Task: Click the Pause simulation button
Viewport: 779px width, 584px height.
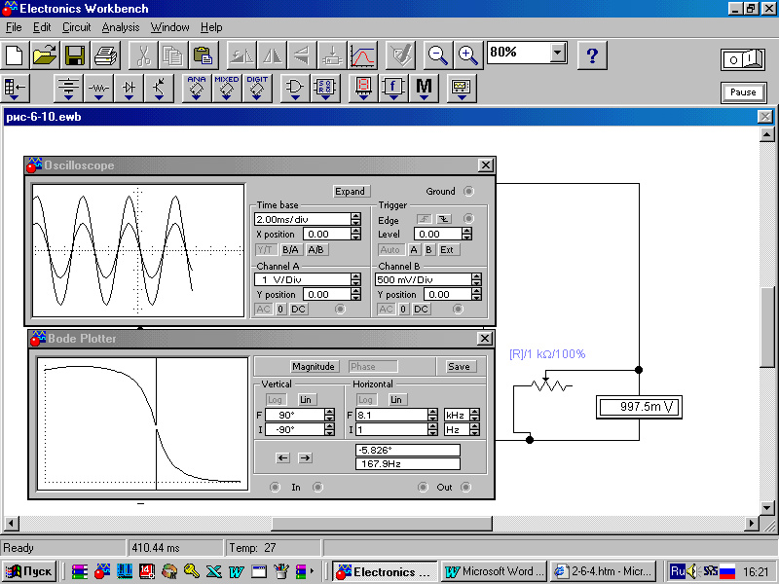Action: [x=743, y=92]
